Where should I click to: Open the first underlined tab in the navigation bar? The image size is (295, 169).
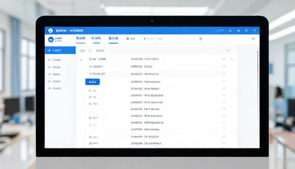point(81,39)
